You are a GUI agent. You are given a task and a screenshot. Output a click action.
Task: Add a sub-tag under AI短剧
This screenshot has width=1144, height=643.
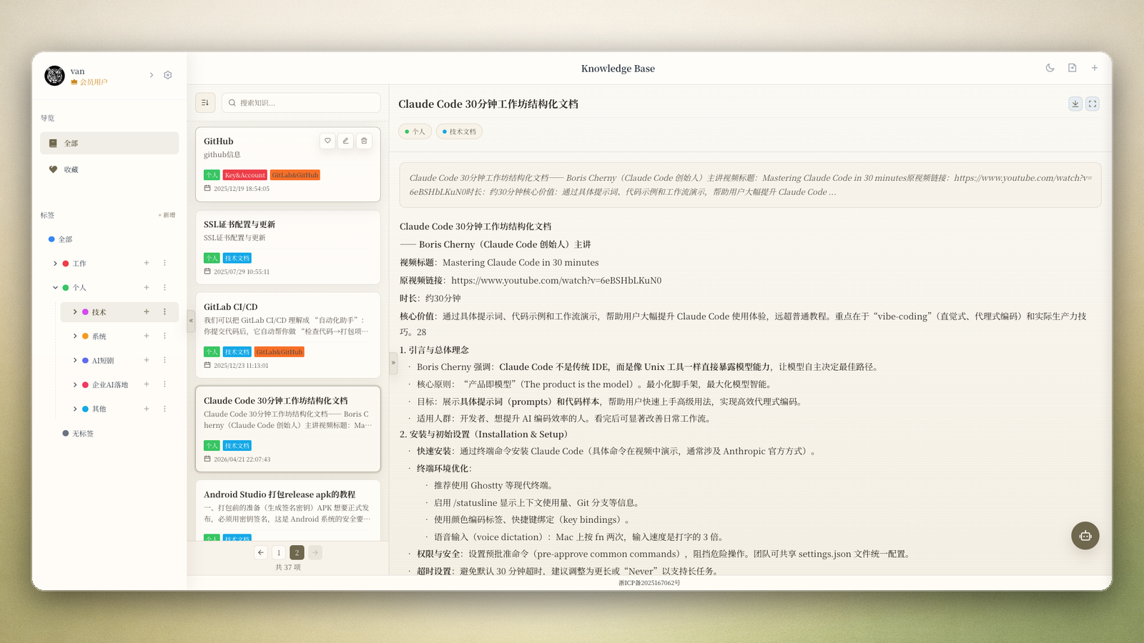tap(147, 360)
